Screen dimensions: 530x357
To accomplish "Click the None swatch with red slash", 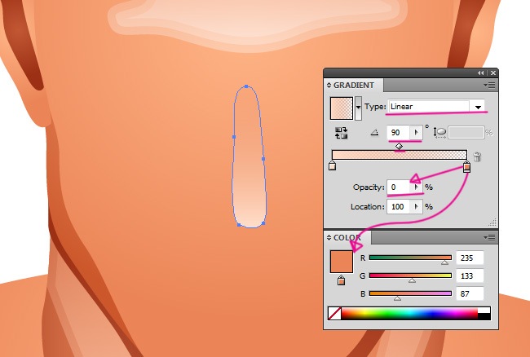I will click(334, 314).
